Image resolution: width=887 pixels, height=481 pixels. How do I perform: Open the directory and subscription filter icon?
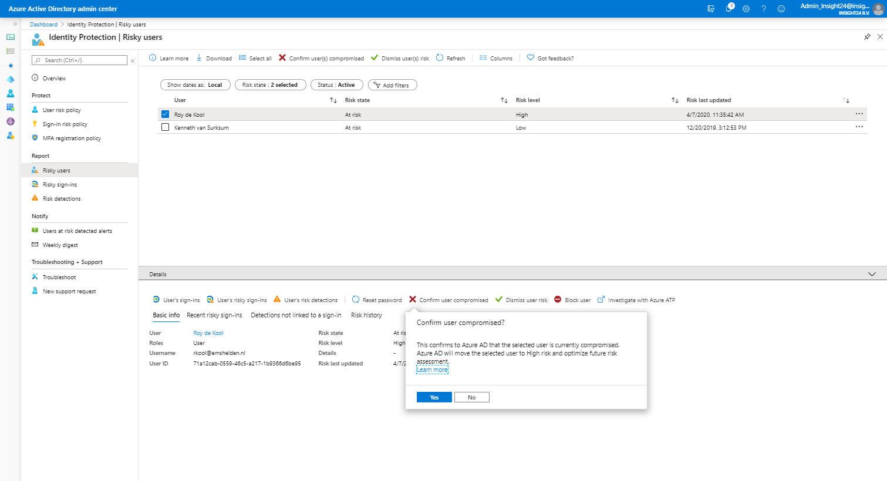coord(711,9)
